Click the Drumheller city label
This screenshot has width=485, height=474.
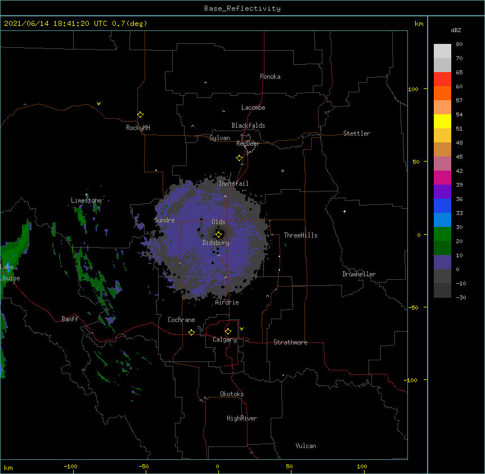pos(359,274)
